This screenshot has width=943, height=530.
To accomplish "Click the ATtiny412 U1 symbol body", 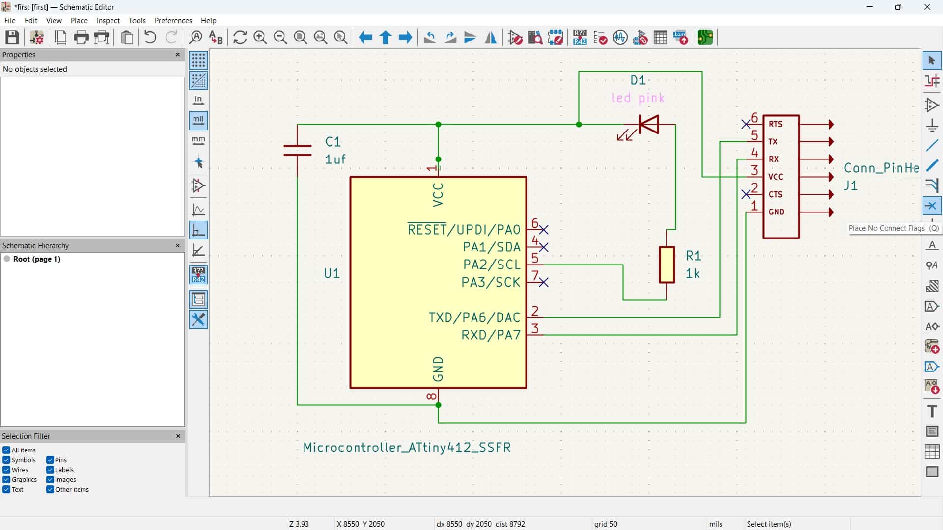I will 383,294.
